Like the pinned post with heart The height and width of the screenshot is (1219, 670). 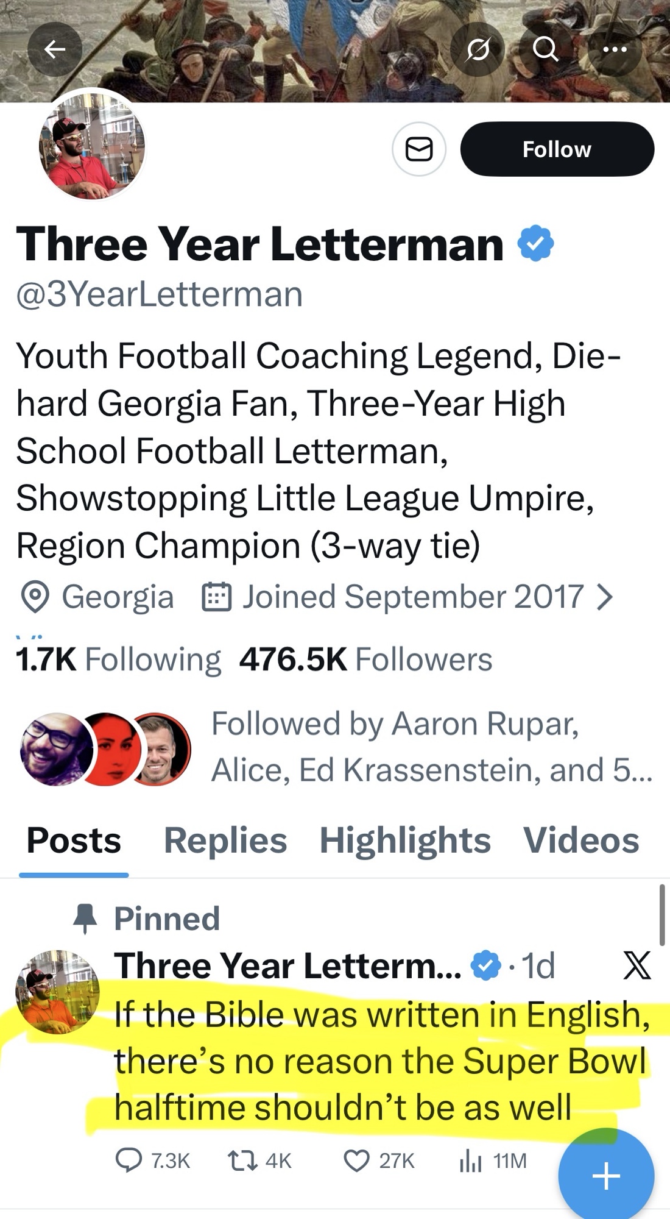[356, 1160]
